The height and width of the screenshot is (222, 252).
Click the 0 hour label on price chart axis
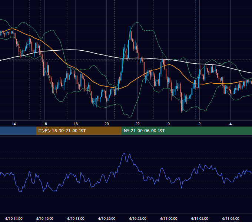click(169, 124)
